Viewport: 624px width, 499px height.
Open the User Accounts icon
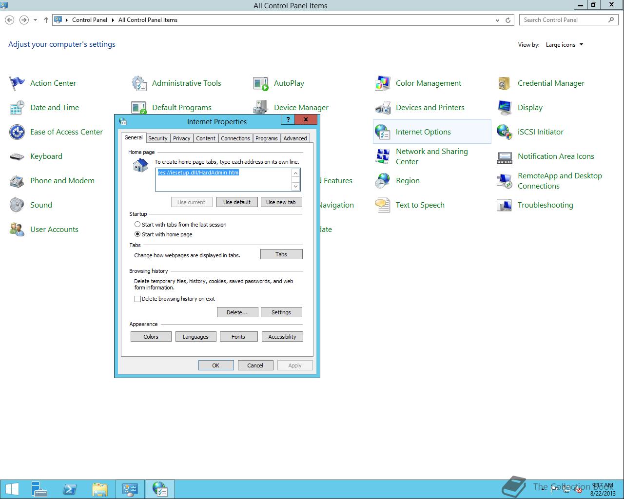pyautogui.click(x=17, y=230)
